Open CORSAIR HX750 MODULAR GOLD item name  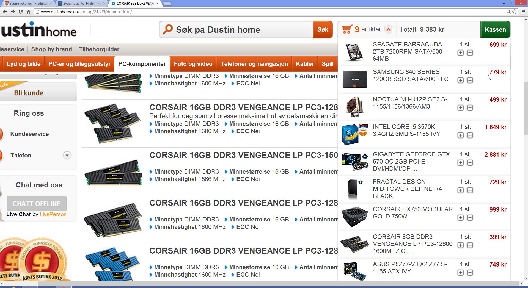(413, 213)
